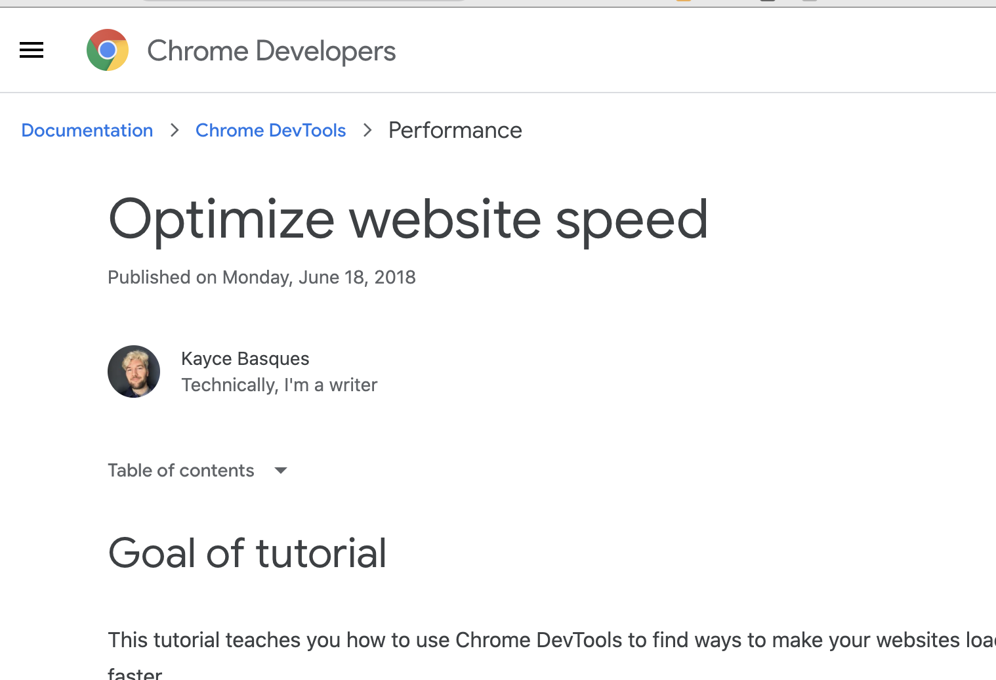This screenshot has height=680, width=996.
Task: Click the Chrome Developers site title
Action: pos(272,51)
